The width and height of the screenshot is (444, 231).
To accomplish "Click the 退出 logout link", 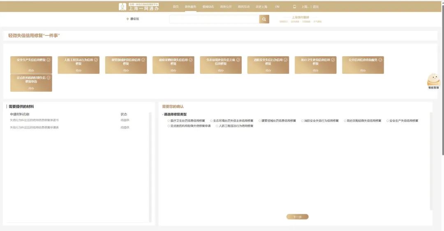I will 315,7.
